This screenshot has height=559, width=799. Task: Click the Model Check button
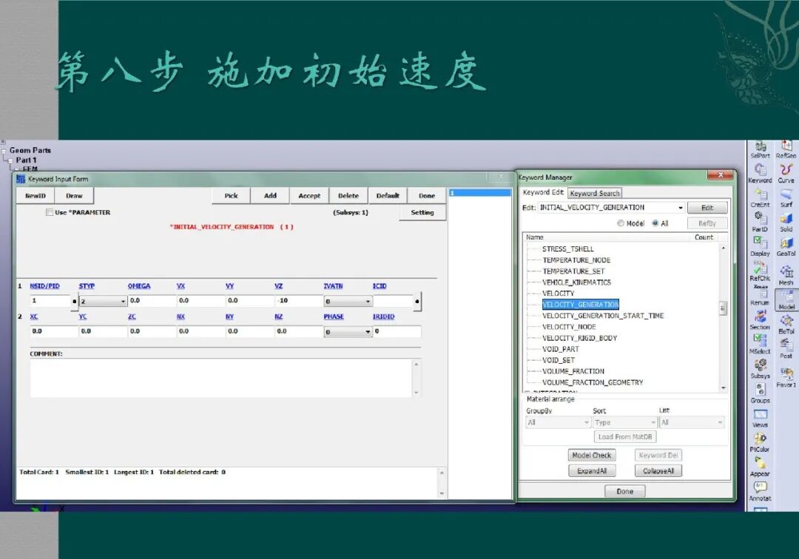(592, 455)
